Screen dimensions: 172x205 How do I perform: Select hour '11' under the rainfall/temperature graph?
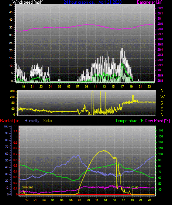97,200
